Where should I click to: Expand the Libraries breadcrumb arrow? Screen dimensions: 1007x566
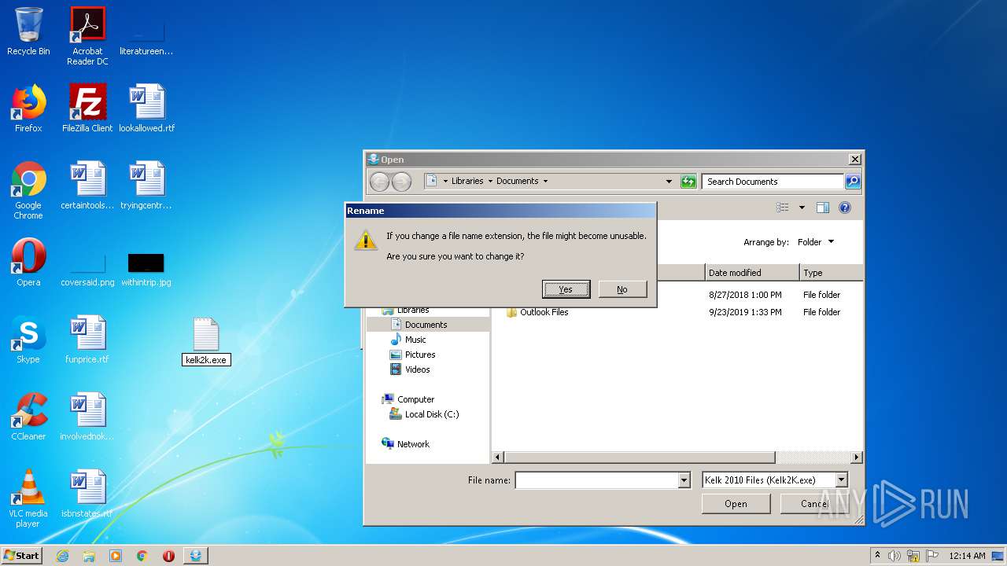click(490, 182)
